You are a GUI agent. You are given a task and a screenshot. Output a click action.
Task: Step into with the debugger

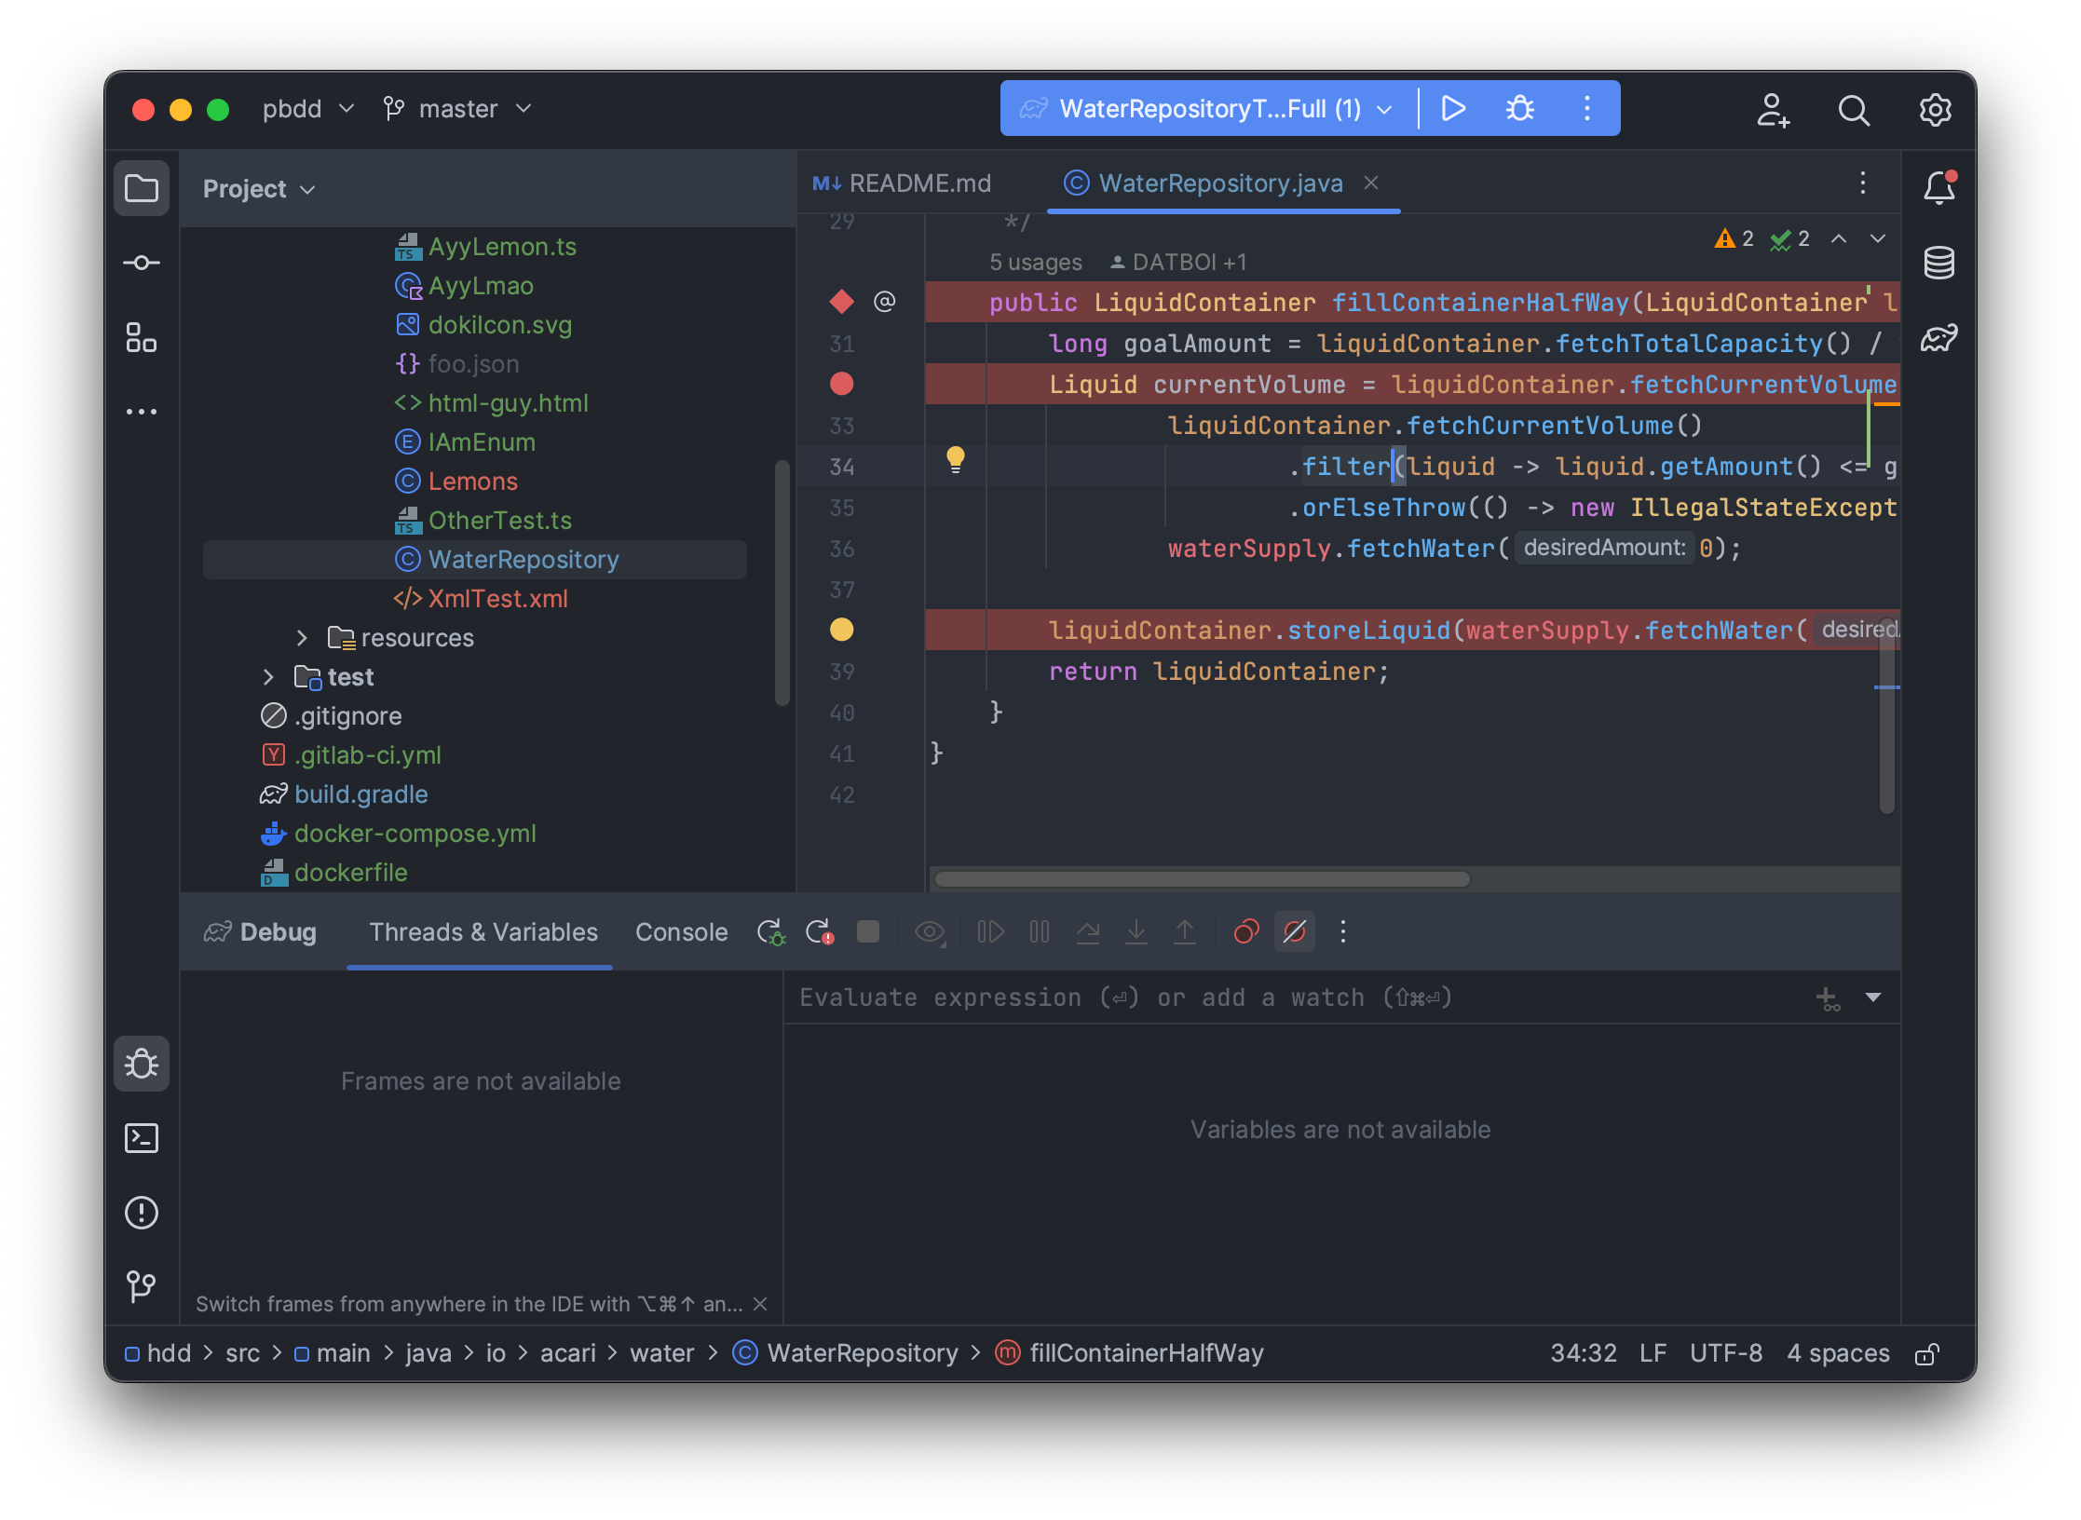pyautogui.click(x=1136, y=931)
